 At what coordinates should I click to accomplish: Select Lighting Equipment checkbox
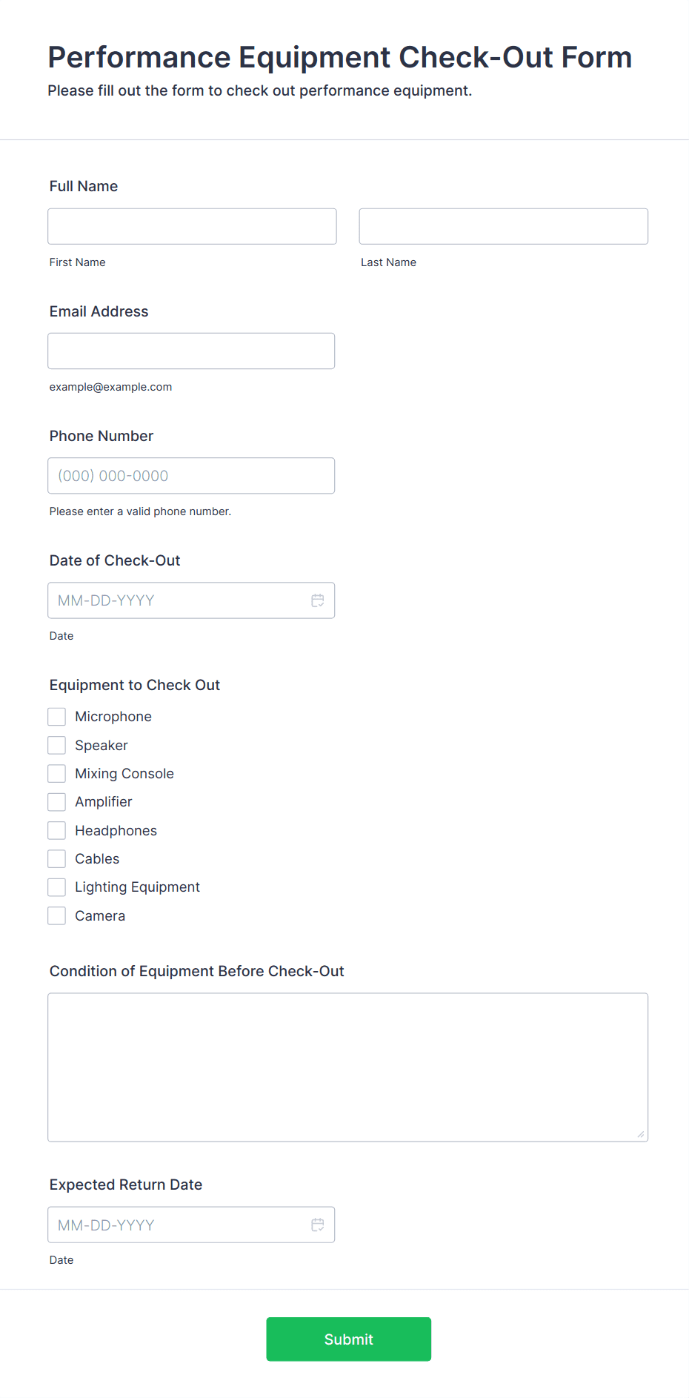[57, 887]
